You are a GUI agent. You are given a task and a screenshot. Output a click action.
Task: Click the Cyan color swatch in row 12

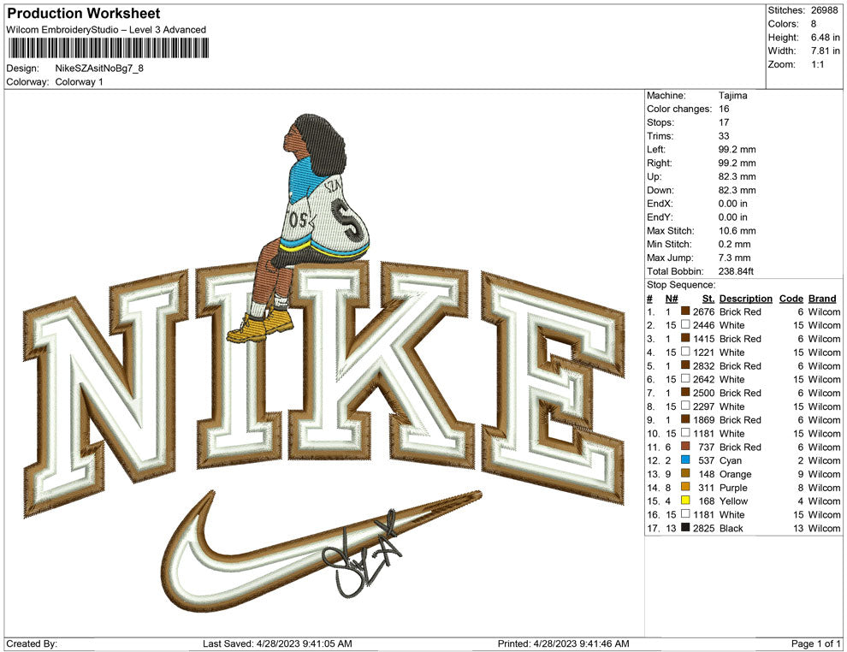(x=685, y=460)
